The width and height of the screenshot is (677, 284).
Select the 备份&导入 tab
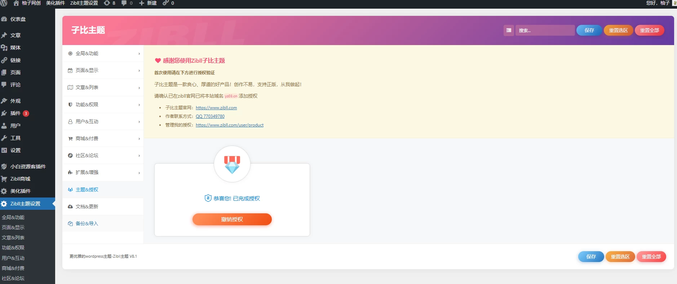[x=87, y=223]
